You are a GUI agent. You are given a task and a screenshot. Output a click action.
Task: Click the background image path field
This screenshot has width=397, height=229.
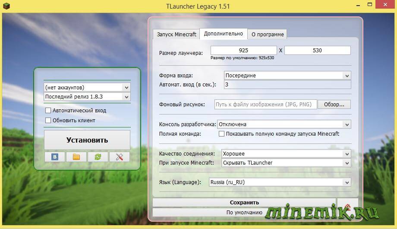point(265,104)
